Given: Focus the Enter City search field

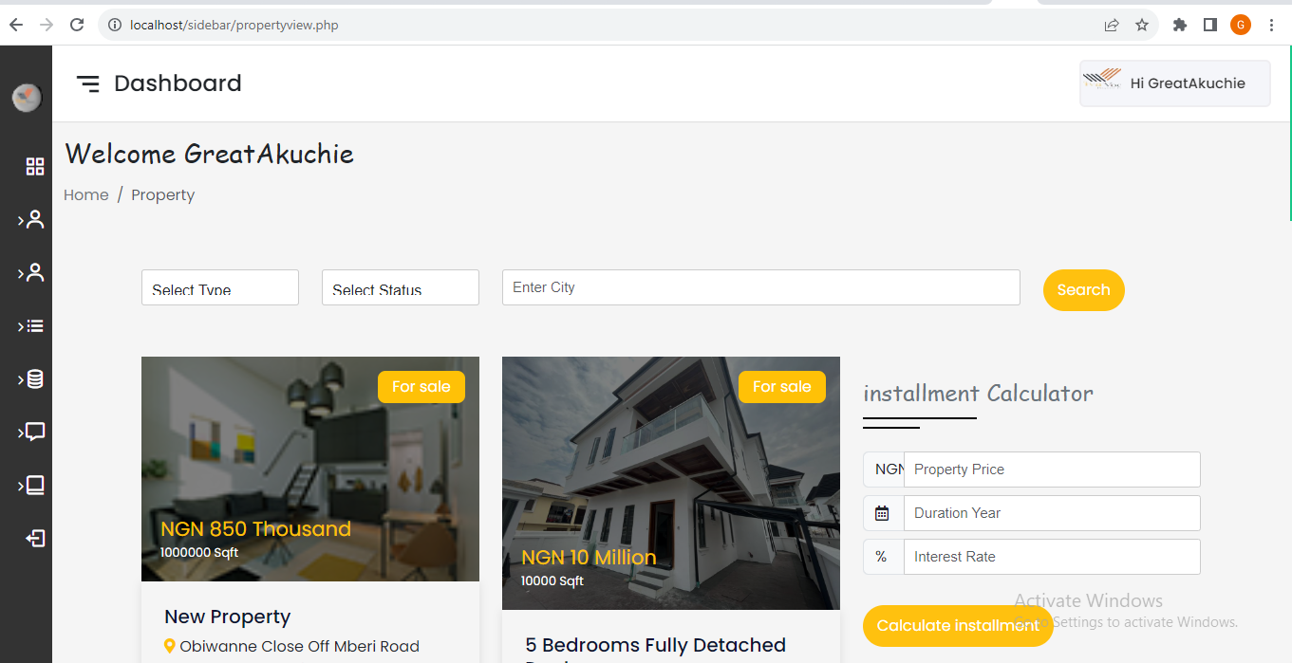Looking at the screenshot, I should (x=760, y=287).
